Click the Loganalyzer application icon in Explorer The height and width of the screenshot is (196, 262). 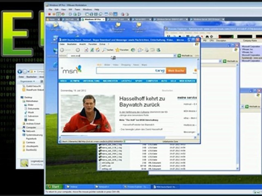point(24,163)
